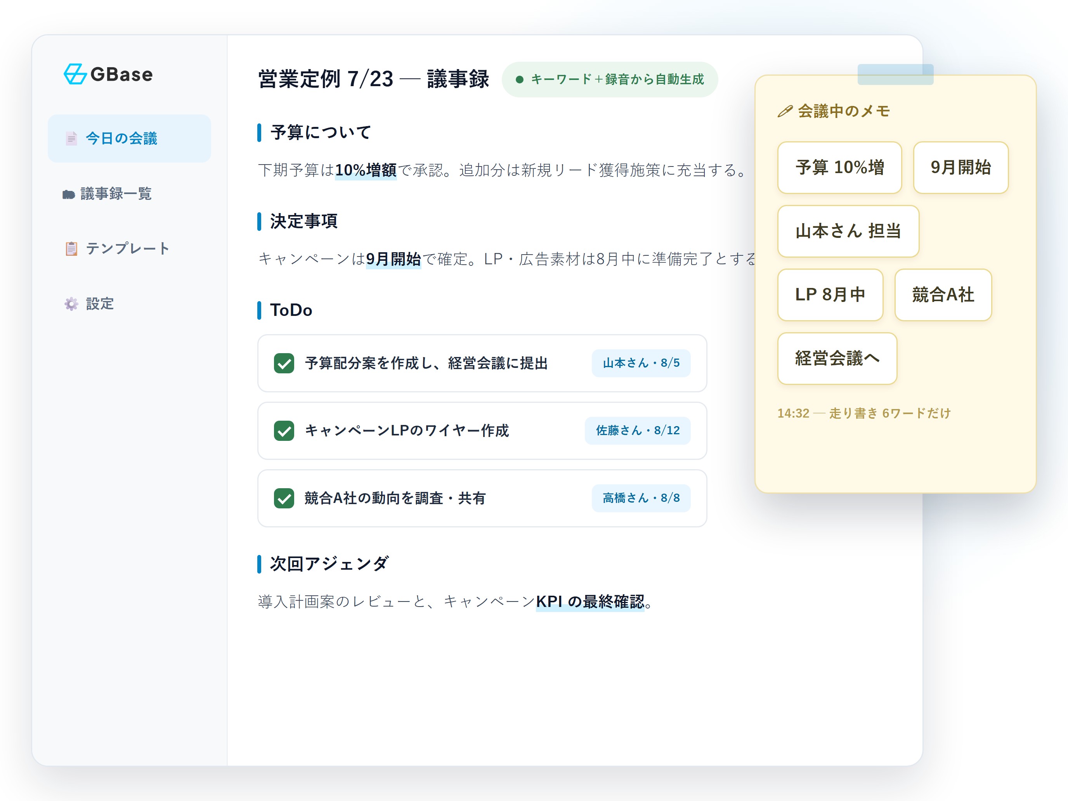This screenshot has width=1068, height=801.
Task: Select the 山本さん 担当 memo chip
Action: [x=848, y=231]
